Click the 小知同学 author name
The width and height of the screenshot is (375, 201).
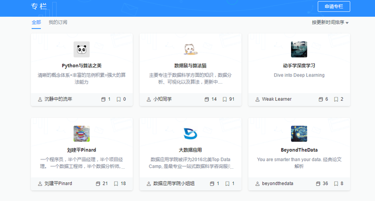click(x=162, y=99)
